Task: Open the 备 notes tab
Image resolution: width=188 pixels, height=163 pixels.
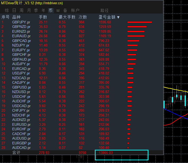Action: (65, 10)
